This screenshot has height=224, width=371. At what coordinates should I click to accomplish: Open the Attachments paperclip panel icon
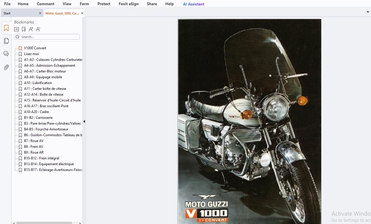pyautogui.click(x=6, y=67)
